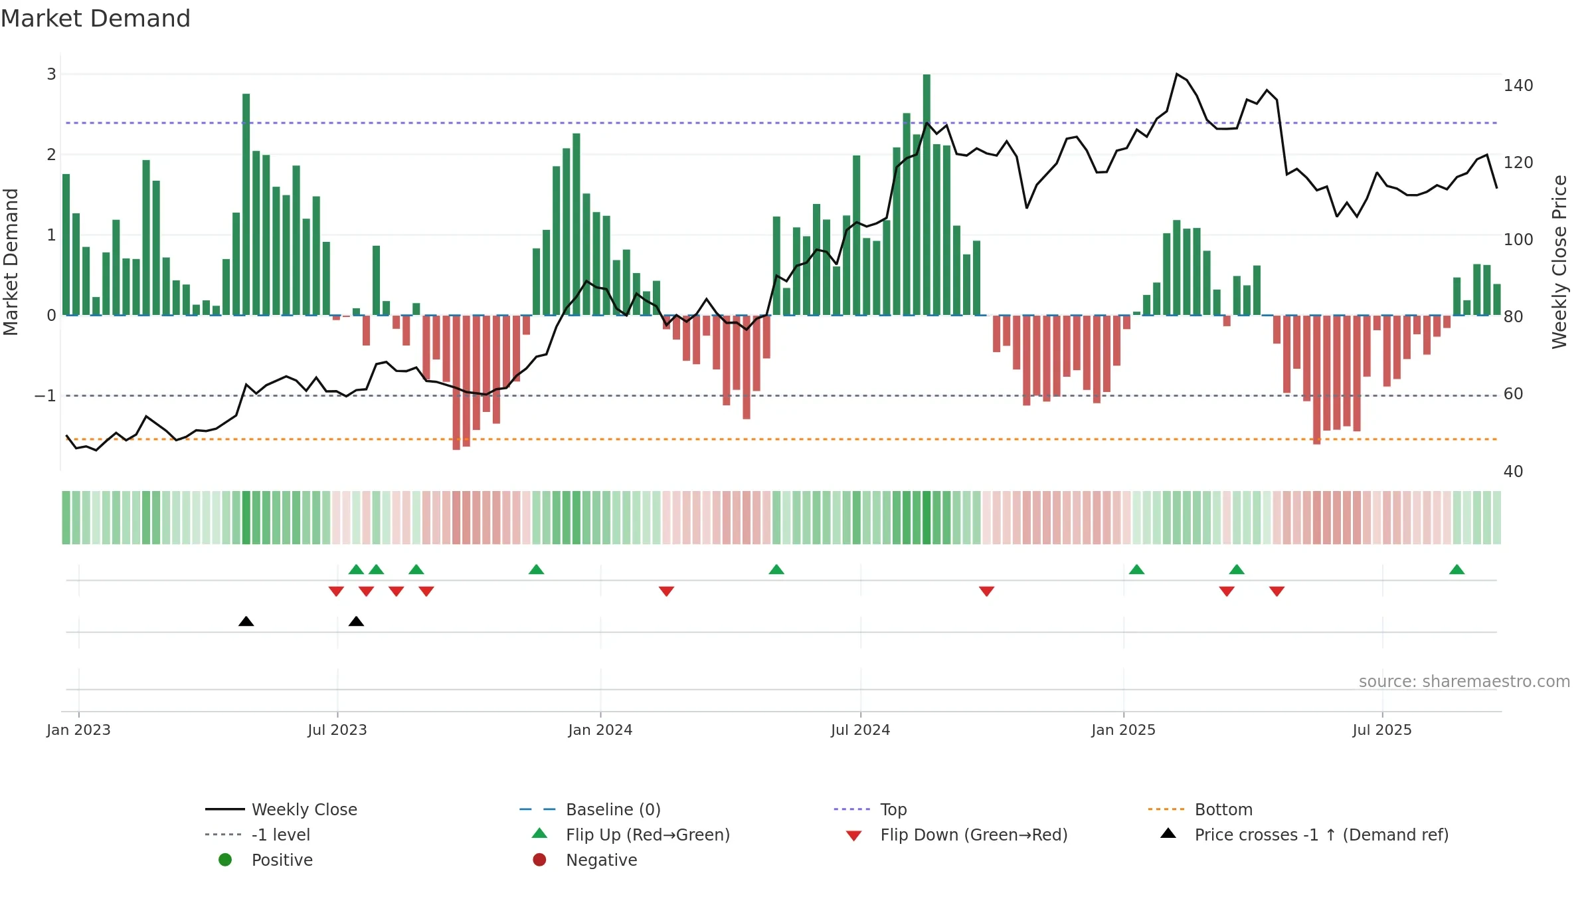The height and width of the screenshot is (897, 1594).
Task: Click the Jul 2024 axis label
Action: [x=861, y=730]
